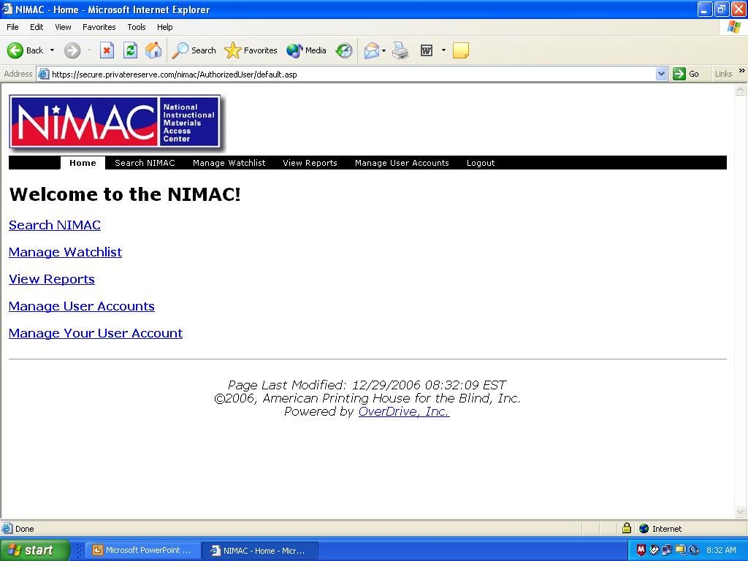Viewport: 748px width, 561px height.
Task: Click the system tray clock 8:32 AM
Action: (721, 550)
